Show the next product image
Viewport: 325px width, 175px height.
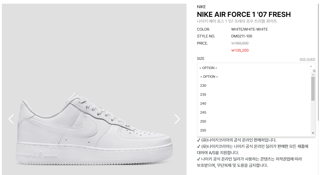177,119
